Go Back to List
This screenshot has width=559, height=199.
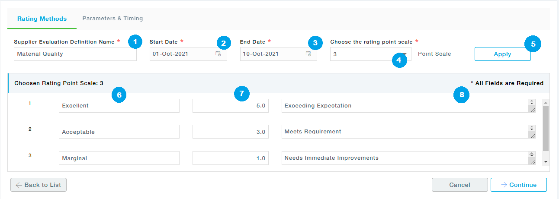click(39, 185)
